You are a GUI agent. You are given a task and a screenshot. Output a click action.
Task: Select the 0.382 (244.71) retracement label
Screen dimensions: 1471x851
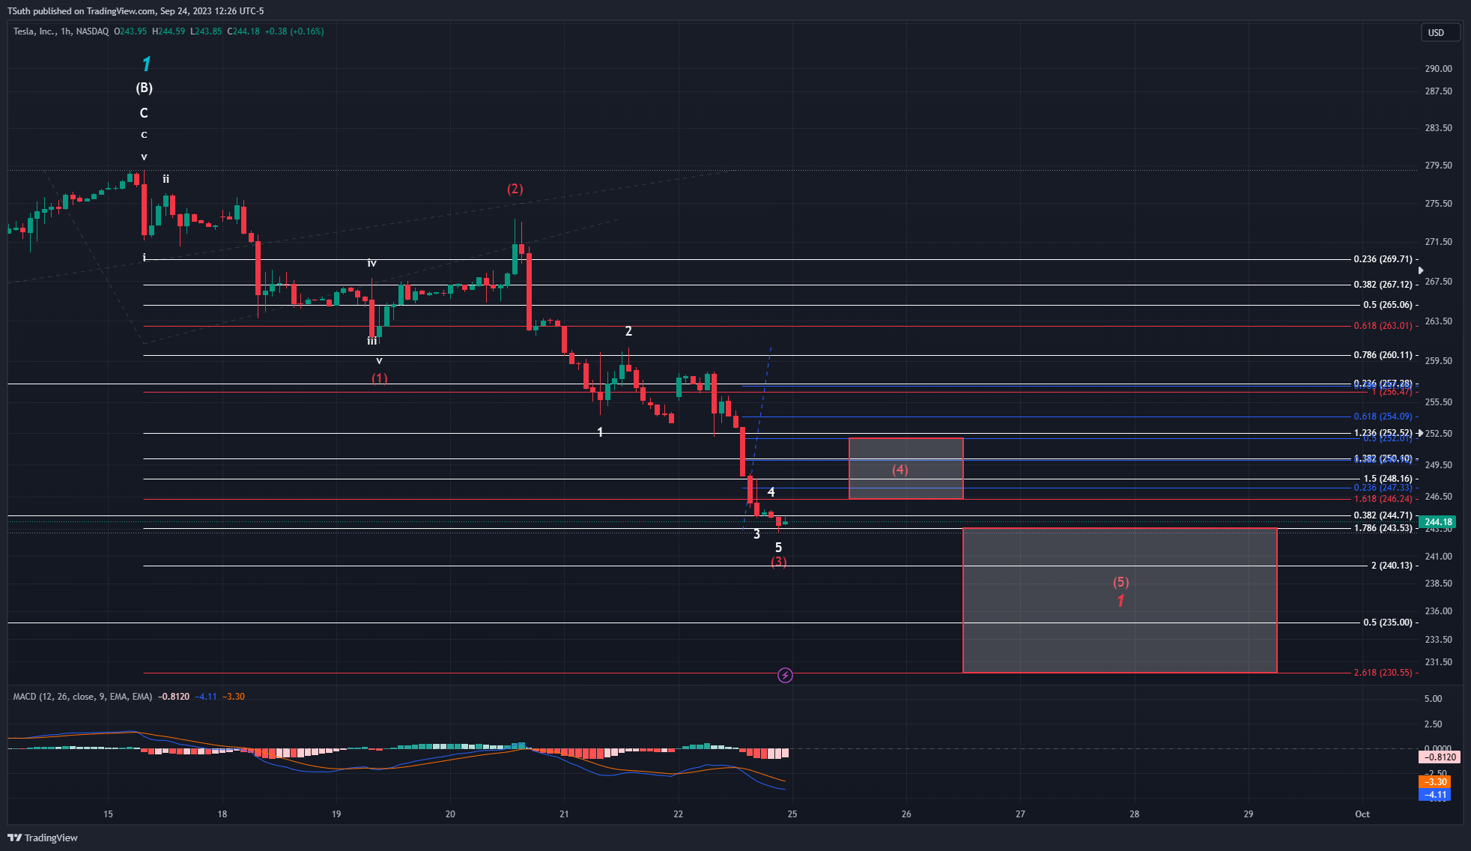pos(1383,515)
